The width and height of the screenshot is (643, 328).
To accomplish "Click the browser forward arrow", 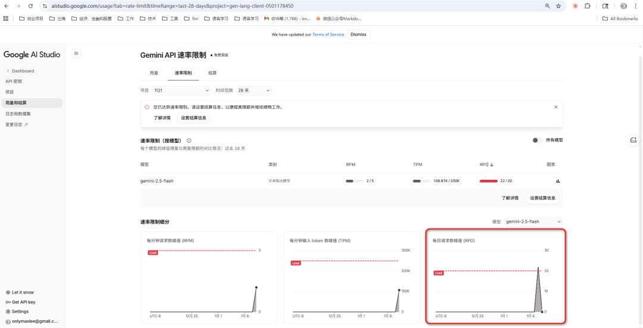I will 18,6.
